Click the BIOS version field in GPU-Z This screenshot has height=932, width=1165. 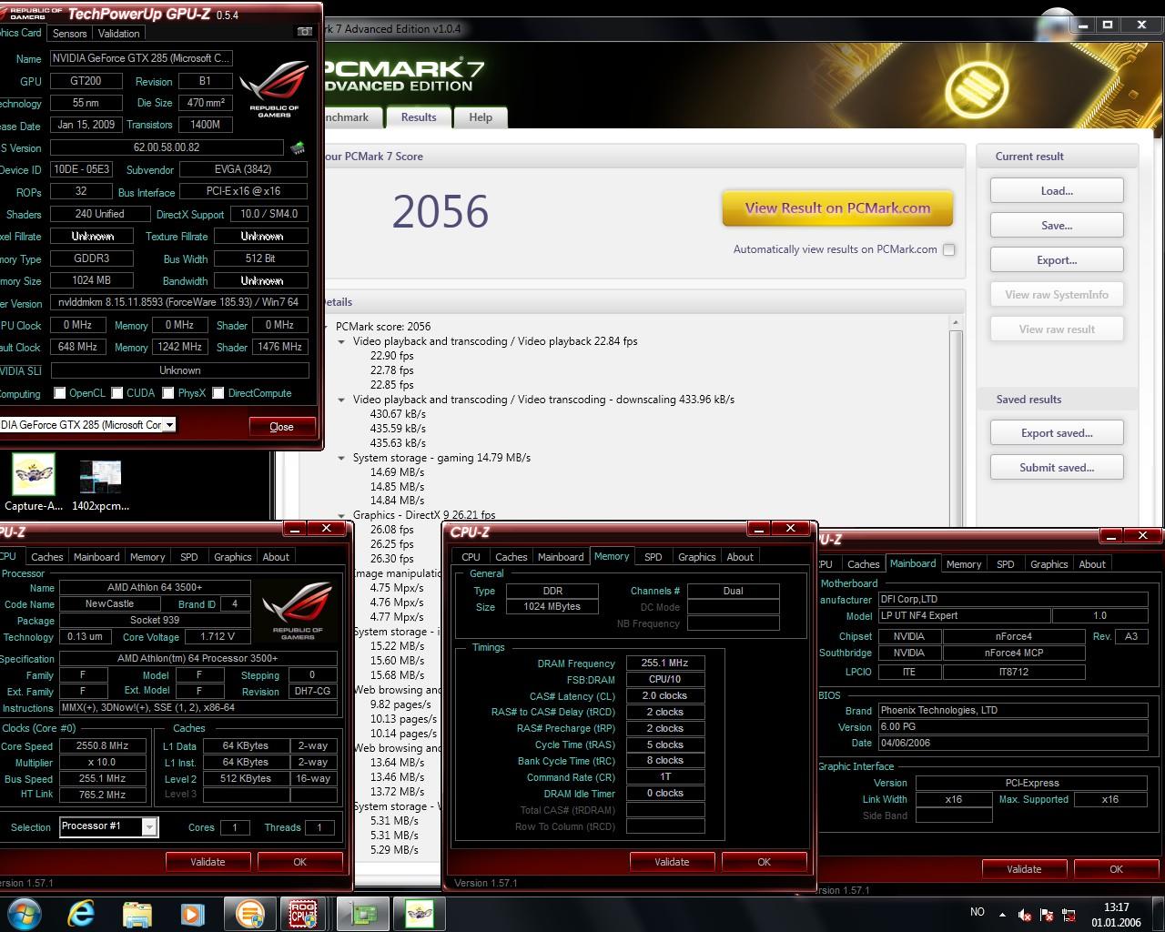(x=167, y=147)
